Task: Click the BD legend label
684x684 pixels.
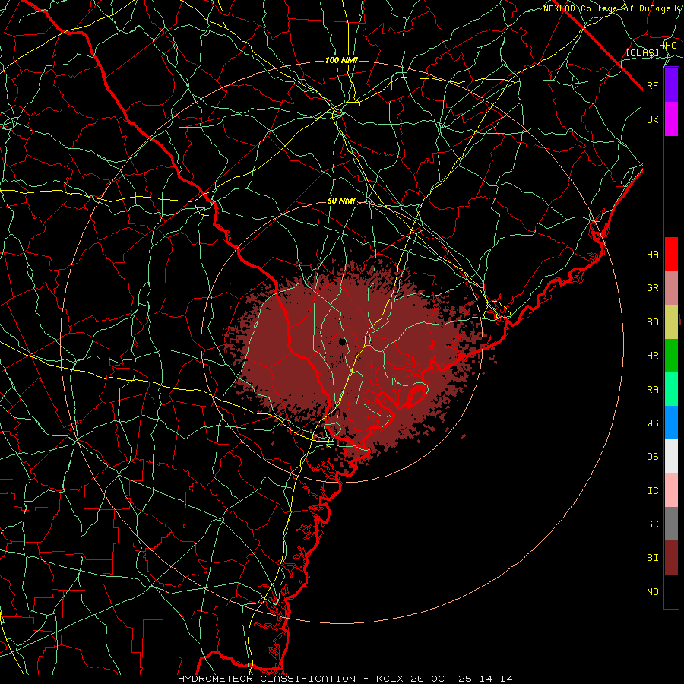Action: 653,322
